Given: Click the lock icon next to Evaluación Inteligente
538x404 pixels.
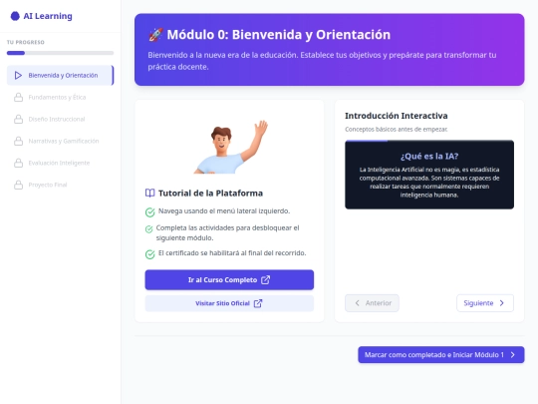Looking at the screenshot, I should (18, 163).
